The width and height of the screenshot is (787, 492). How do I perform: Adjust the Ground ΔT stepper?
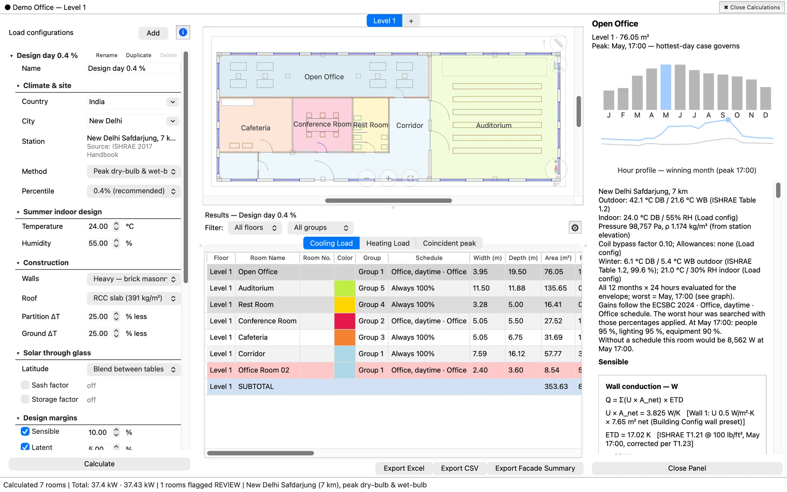116,333
